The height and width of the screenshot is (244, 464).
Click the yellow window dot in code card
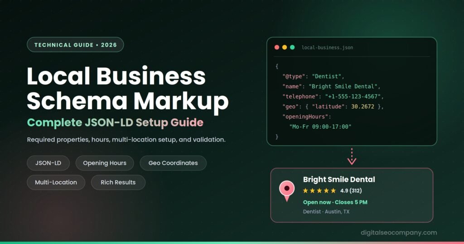pos(285,47)
